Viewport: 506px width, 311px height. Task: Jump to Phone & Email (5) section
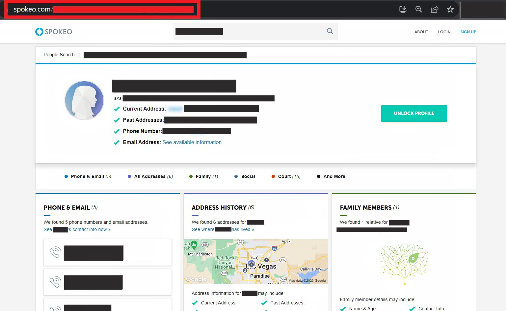click(x=88, y=176)
